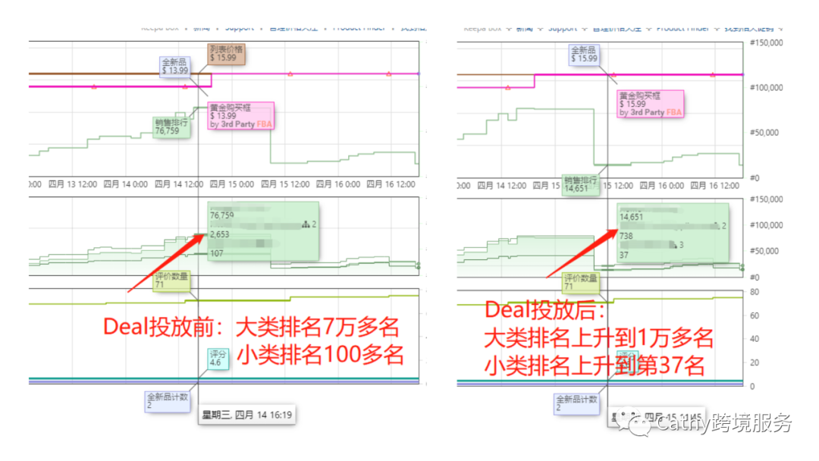This screenshot has width=819, height=461.
Task: Click the 销售排行 14,651 tooltip label
Action: [581, 185]
